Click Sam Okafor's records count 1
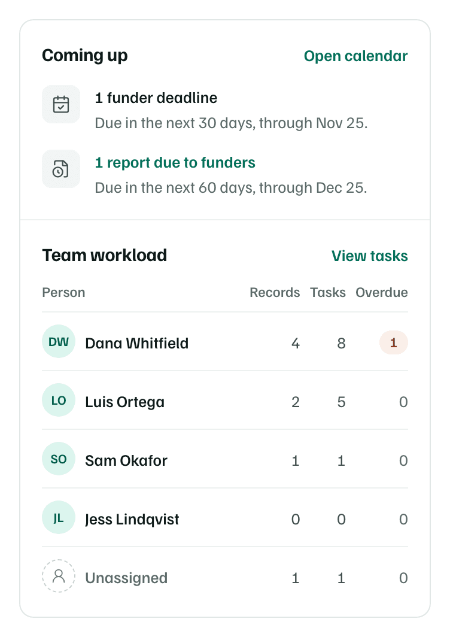The height and width of the screenshot is (637, 450). click(296, 461)
